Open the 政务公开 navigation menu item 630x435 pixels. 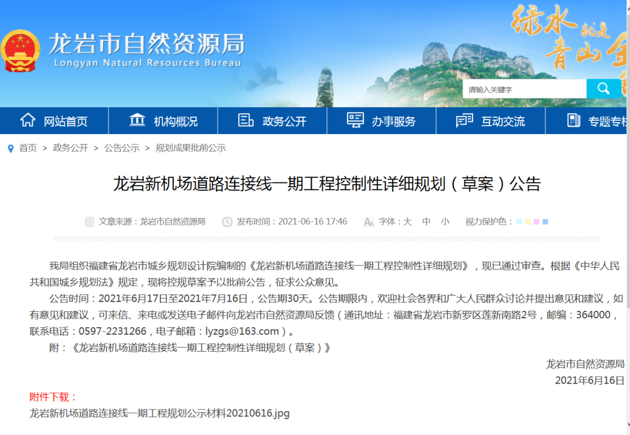(284, 121)
